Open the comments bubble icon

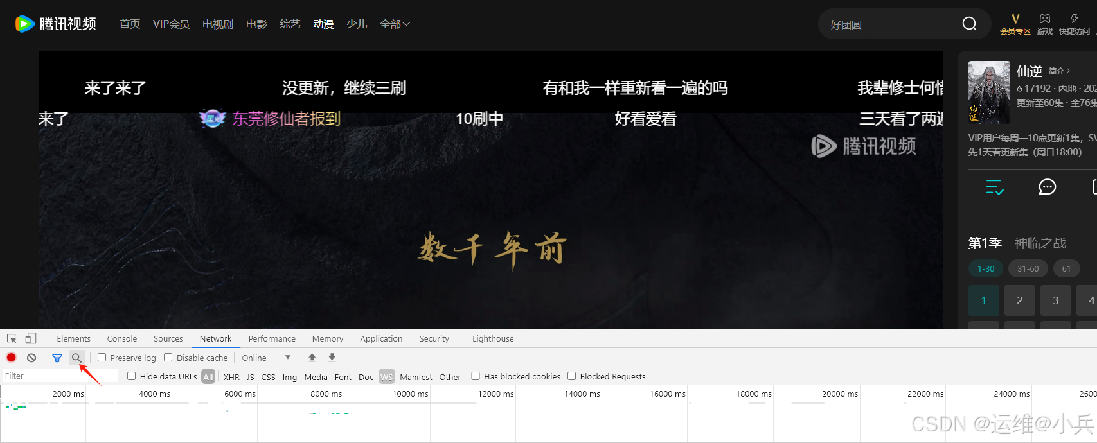1048,187
